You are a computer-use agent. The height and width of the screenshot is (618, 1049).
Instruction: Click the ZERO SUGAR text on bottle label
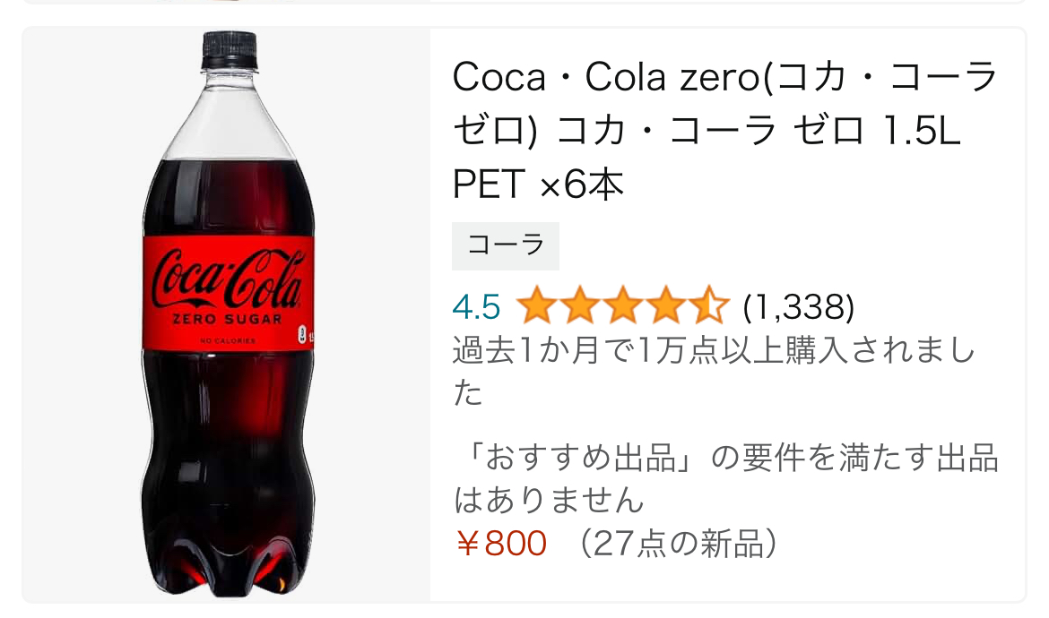[228, 320]
